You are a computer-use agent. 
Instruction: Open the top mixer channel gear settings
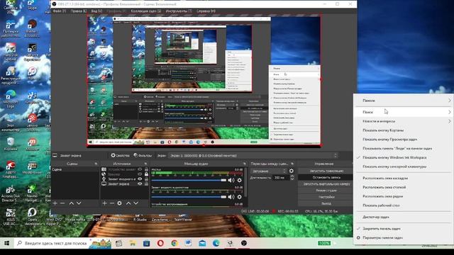[x=240, y=180]
